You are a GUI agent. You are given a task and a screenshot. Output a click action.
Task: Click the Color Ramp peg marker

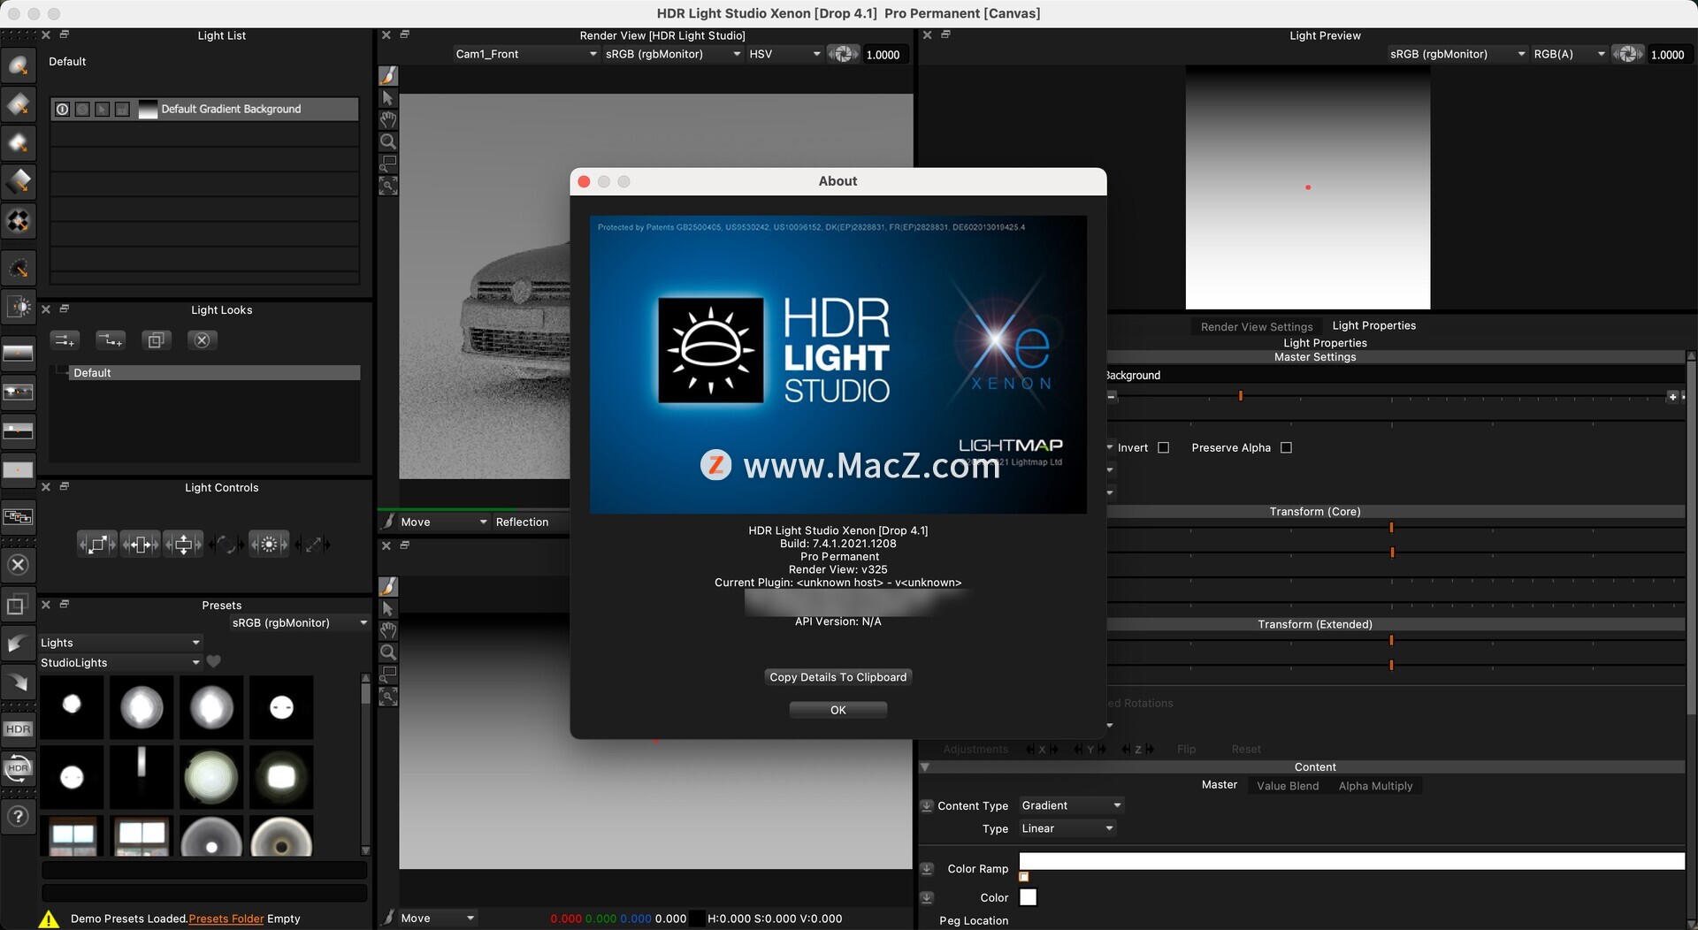[x=1024, y=877]
